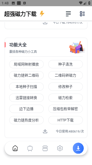
Task: Tap the toolbox illustration in 功能大全
Action: click(77, 47)
